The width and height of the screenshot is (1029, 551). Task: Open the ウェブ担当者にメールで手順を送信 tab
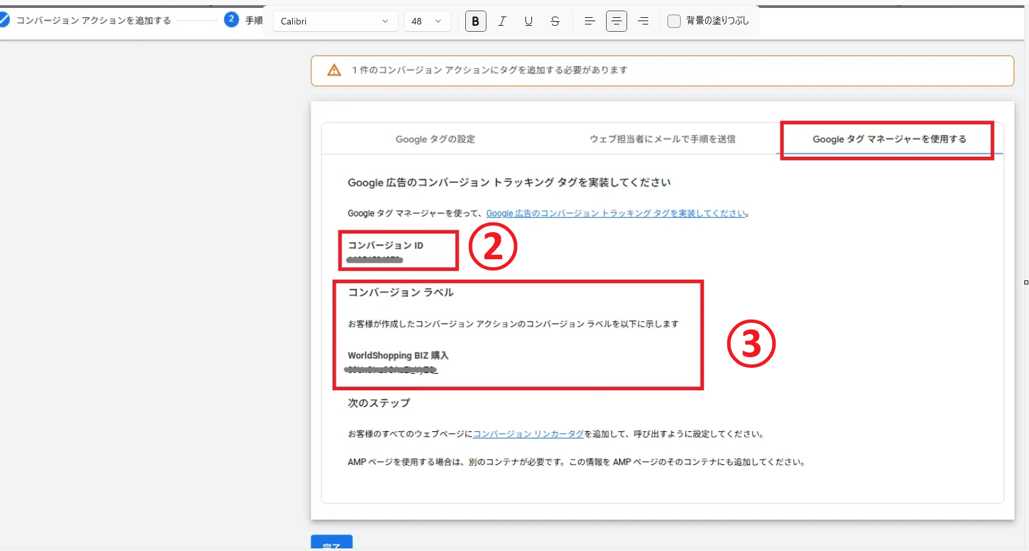pos(662,139)
